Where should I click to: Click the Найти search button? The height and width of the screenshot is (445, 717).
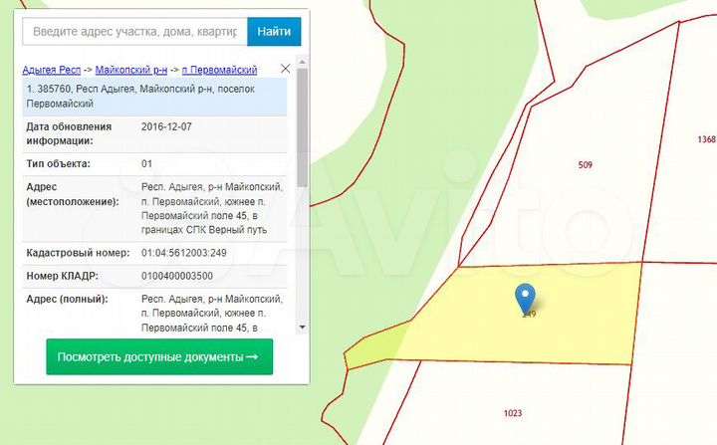click(274, 32)
